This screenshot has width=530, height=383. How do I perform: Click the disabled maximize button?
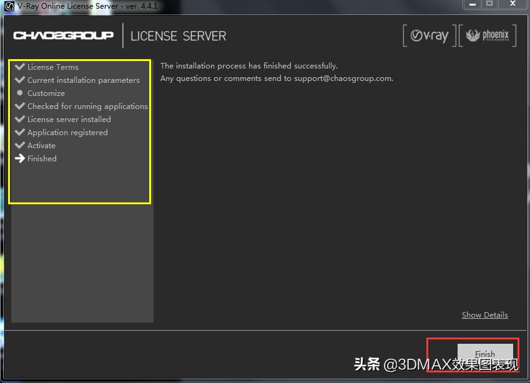click(x=489, y=4)
